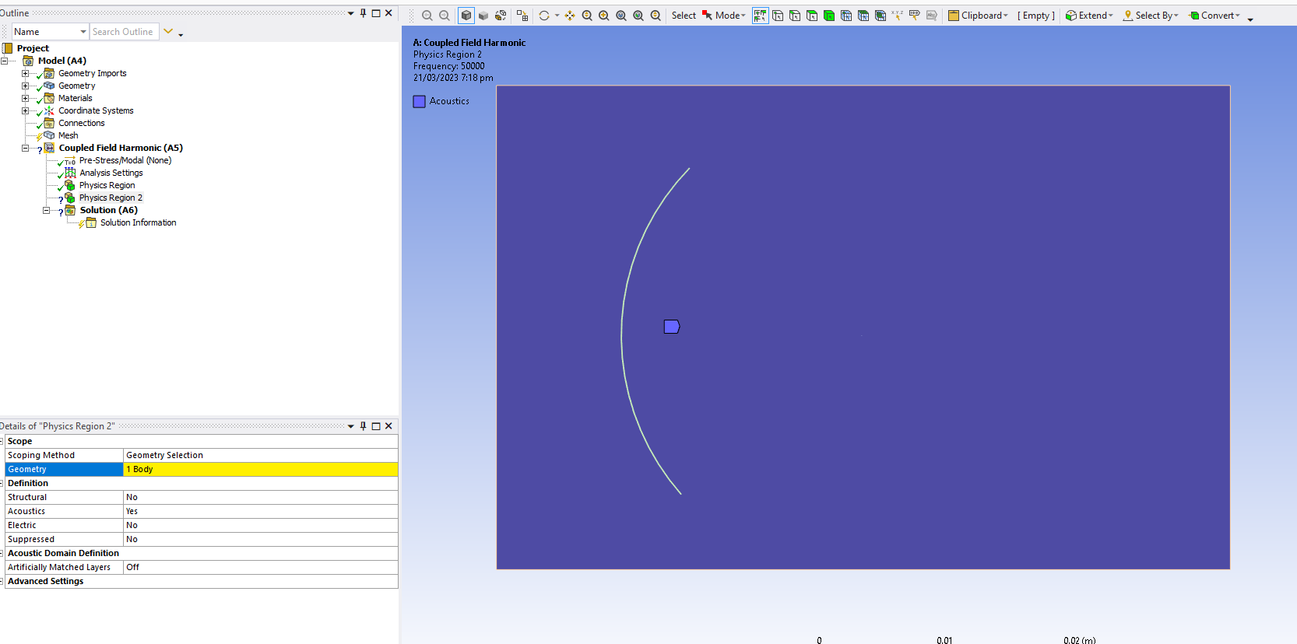Viewport: 1297px width, 644px height.
Task: Focus the Search Outline field
Action: tap(125, 32)
